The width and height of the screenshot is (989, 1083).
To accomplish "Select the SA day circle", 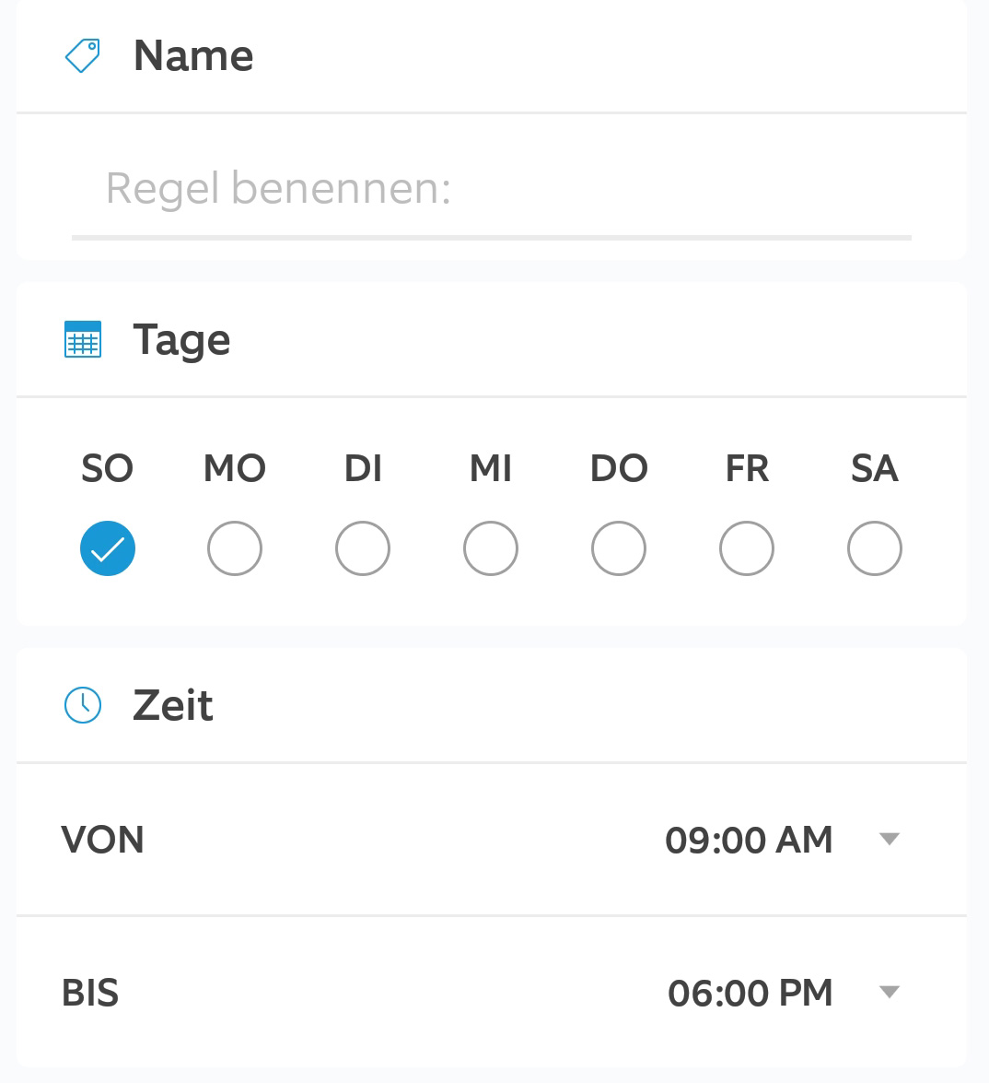I will [875, 548].
